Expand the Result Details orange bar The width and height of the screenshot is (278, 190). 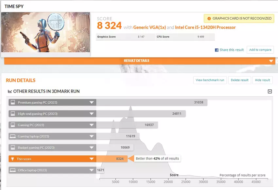[270, 61]
